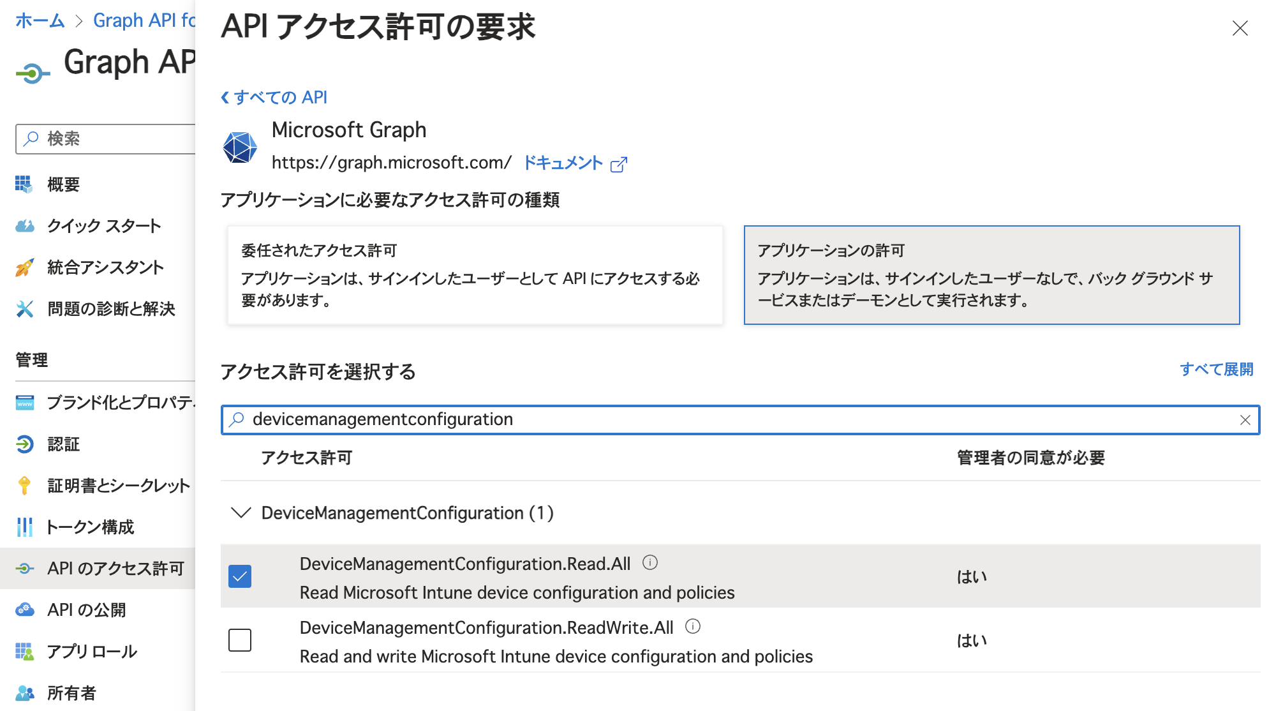The image size is (1276, 711).
Task: Go back via すべての API chevron link
Action: [274, 97]
